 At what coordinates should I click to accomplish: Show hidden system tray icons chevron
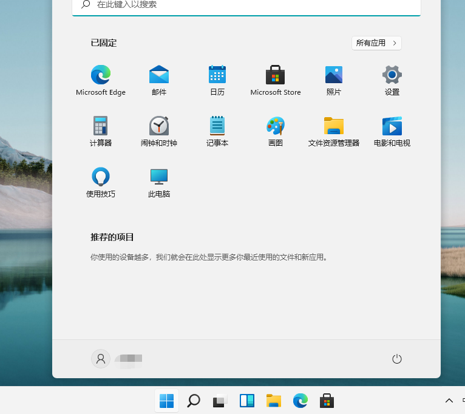(x=449, y=401)
